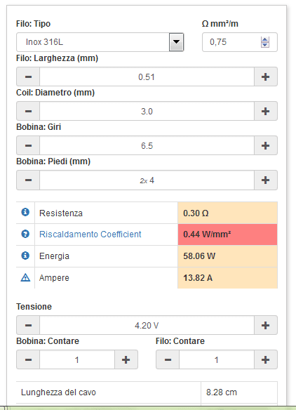Click the Resistenza info icon

(x=25, y=212)
